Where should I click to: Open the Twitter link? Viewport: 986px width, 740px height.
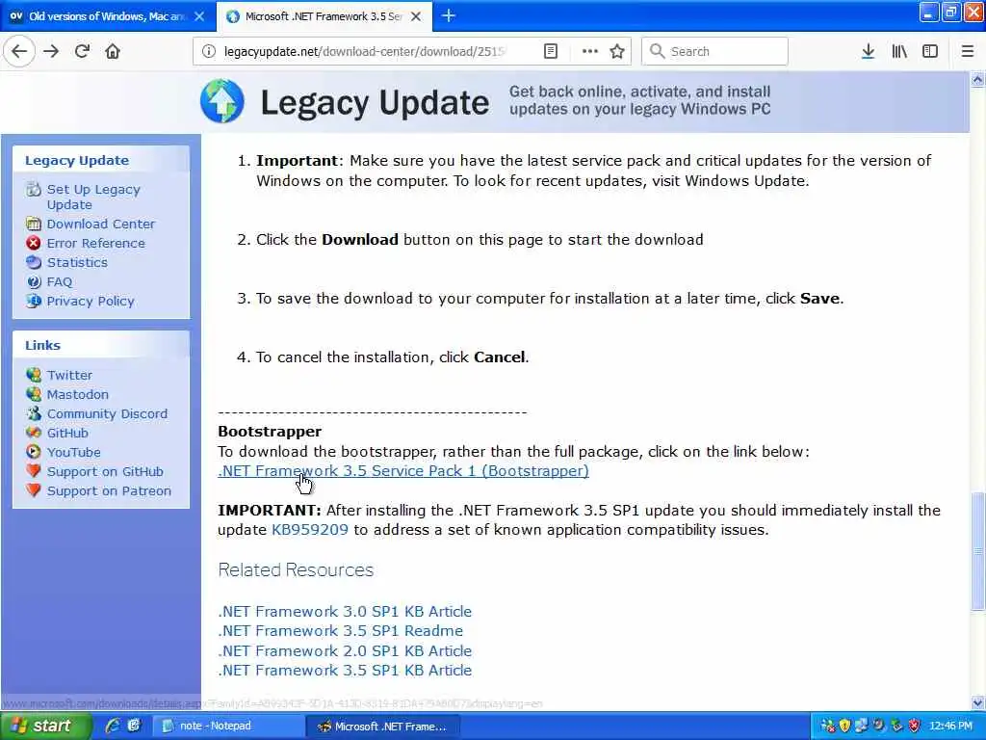69,375
